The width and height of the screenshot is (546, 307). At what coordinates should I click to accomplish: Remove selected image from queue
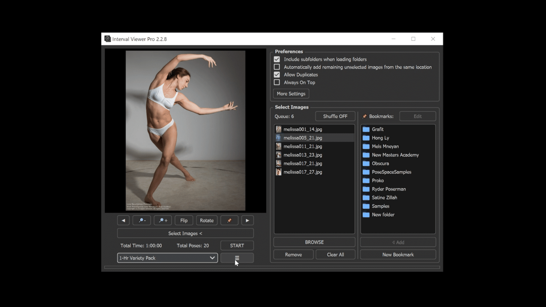coord(293,254)
